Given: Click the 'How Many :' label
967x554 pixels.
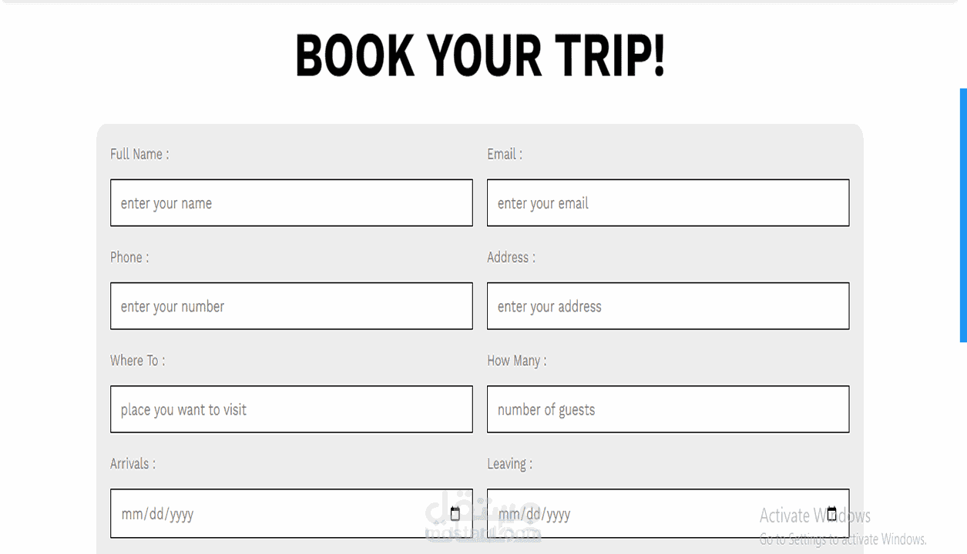Looking at the screenshot, I should point(517,360).
